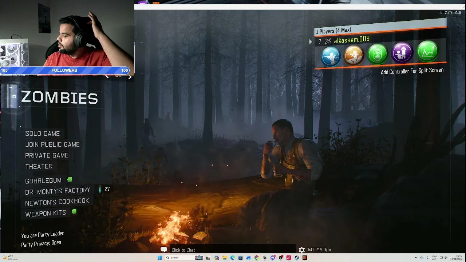Click the Liquid Divinium vial icon
The width and height of the screenshot is (466, 262).
click(x=100, y=189)
